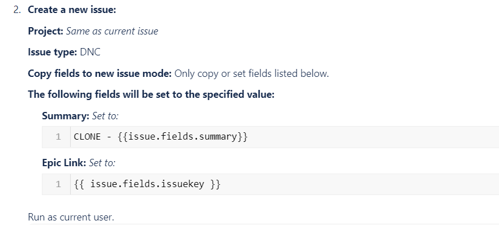Click the 'Epic Link:' field label
The image size is (499, 225).
(x=64, y=163)
